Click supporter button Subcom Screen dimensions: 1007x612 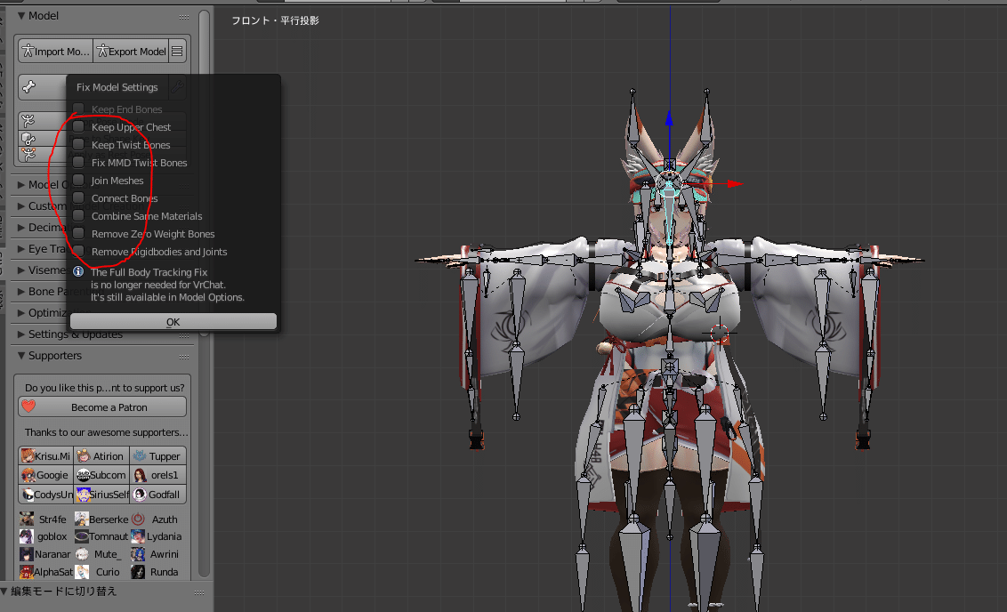[x=101, y=475]
